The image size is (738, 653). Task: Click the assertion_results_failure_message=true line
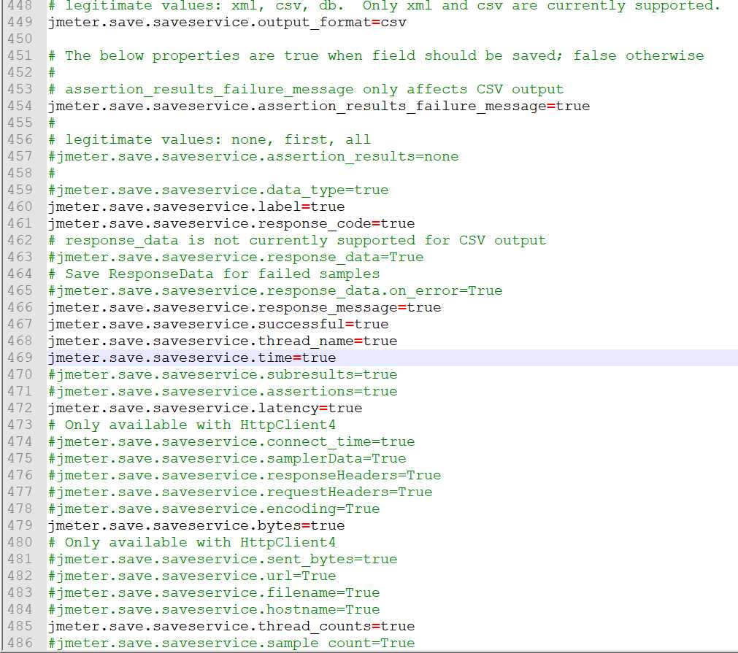[319, 106]
